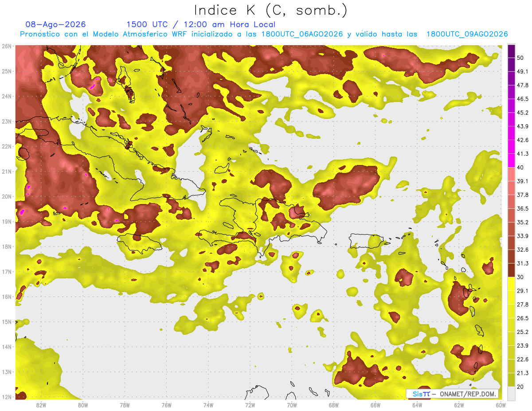
Task: Click the 80W longitude label
Action: 83,405
